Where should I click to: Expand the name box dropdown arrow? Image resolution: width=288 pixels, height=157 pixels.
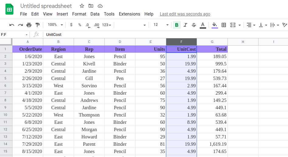26,35
